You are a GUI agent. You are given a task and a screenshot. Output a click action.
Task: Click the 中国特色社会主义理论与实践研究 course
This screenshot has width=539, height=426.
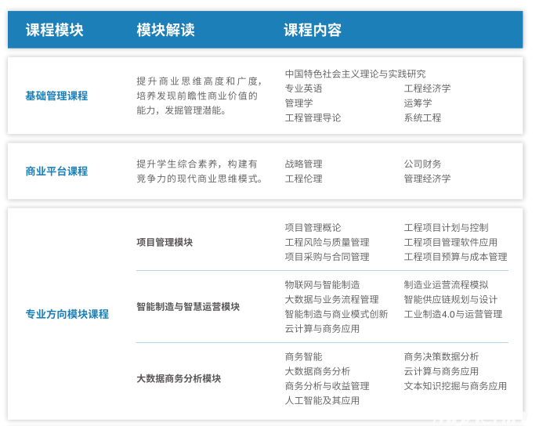coord(355,74)
